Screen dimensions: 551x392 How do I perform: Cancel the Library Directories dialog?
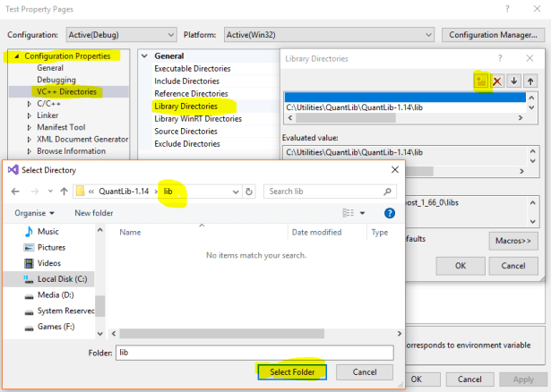coord(513,266)
